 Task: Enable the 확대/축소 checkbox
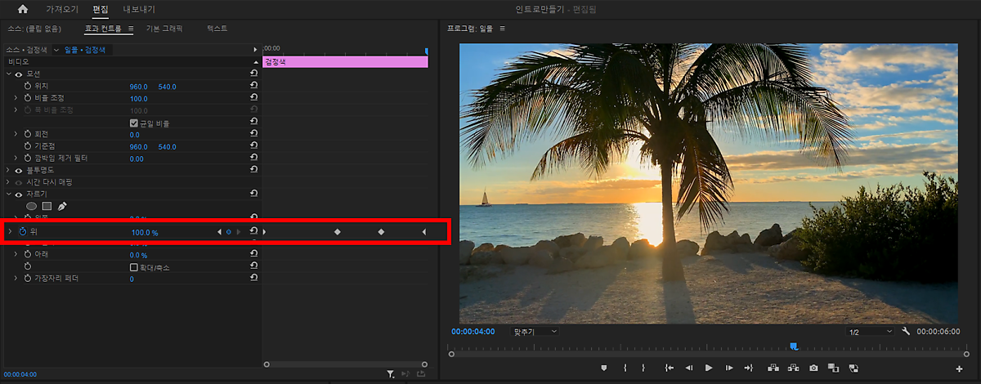(134, 267)
